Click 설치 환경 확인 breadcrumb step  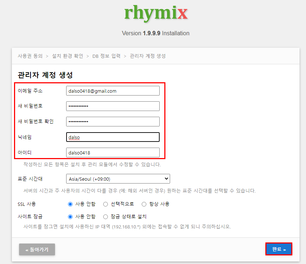[68, 56]
